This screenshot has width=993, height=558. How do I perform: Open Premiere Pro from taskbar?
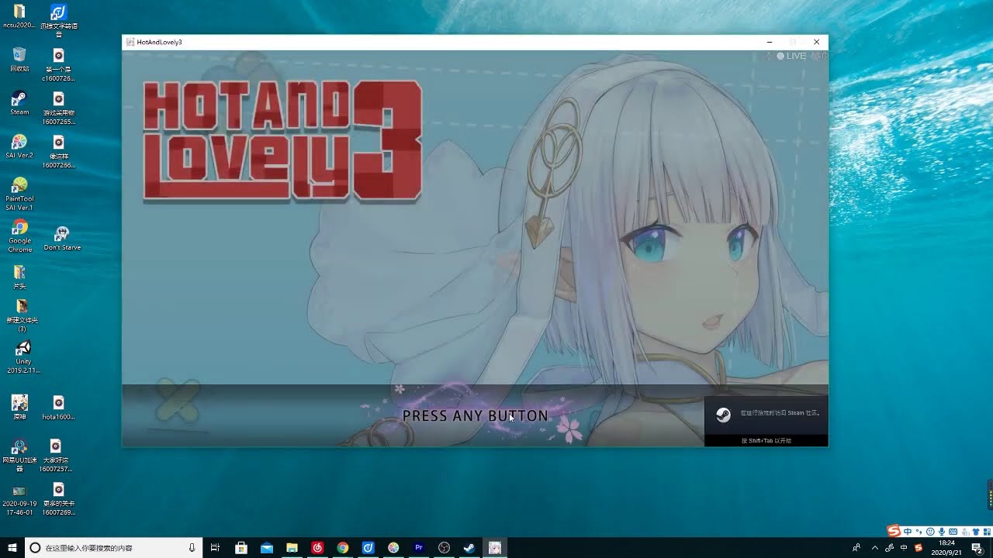tap(419, 548)
